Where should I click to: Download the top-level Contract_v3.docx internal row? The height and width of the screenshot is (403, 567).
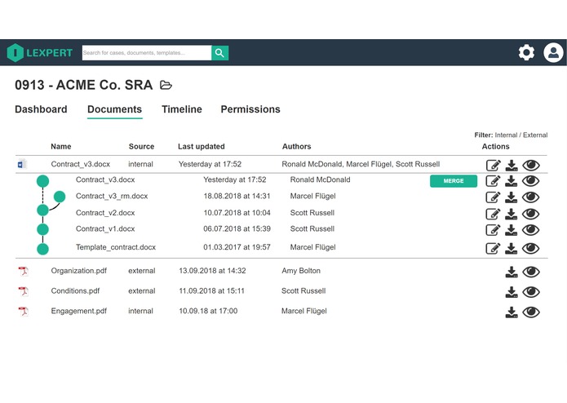512,165
